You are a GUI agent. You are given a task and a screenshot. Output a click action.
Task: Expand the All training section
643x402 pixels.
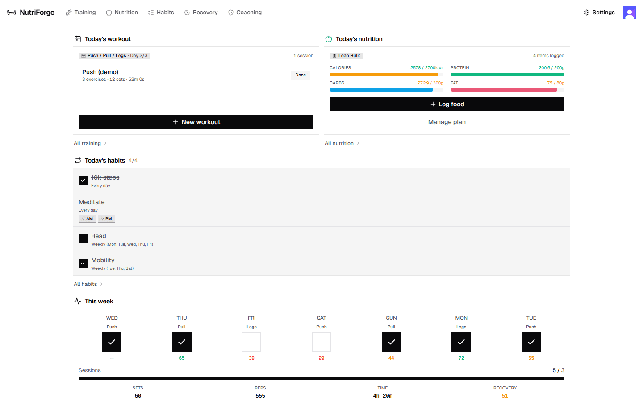pos(87,143)
